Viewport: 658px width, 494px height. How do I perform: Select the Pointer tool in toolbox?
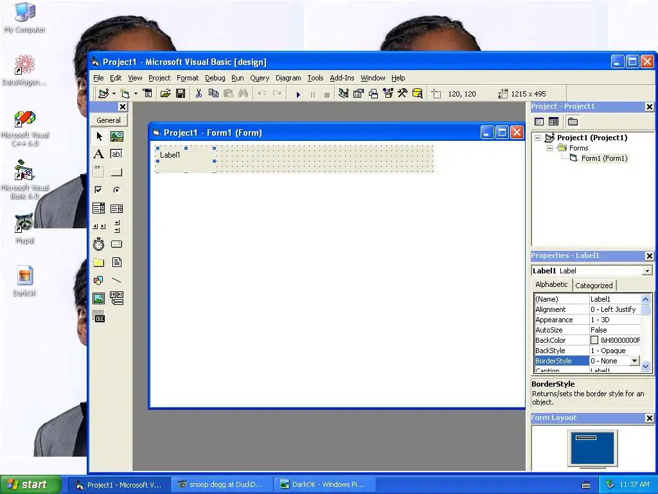(x=99, y=136)
